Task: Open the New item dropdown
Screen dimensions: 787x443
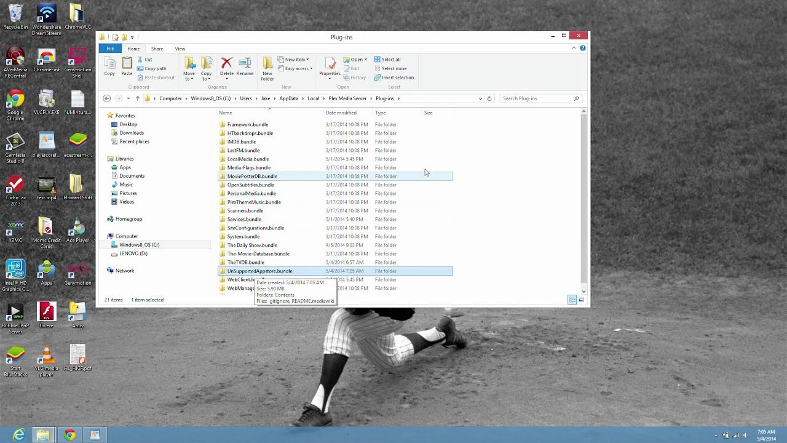Action: [294, 60]
